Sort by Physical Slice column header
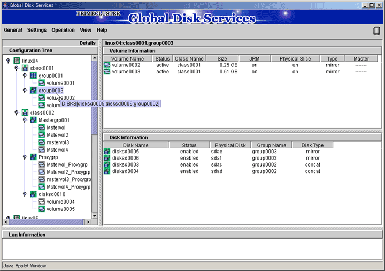This screenshot has height=271, width=385. coord(295,58)
